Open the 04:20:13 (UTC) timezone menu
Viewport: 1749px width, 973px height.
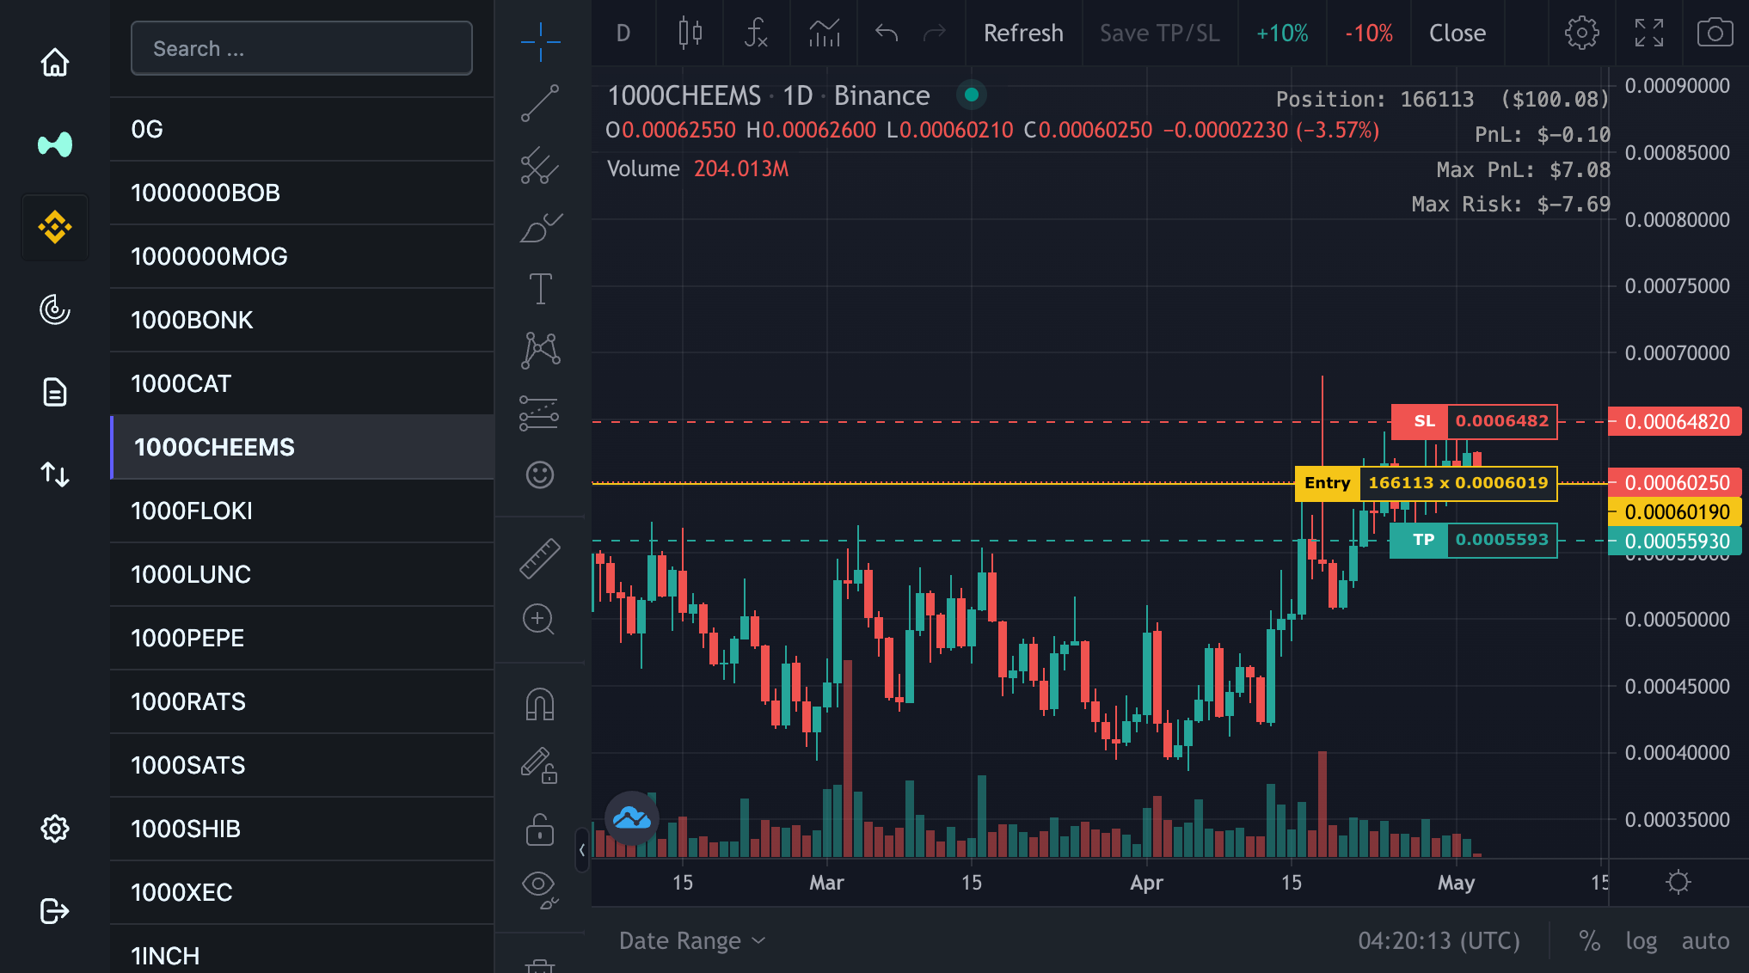coord(1439,940)
